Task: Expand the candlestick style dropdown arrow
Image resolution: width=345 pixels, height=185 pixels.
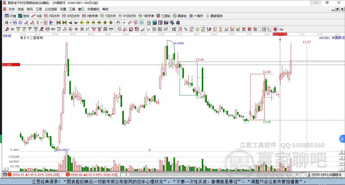Action: tap(41, 23)
